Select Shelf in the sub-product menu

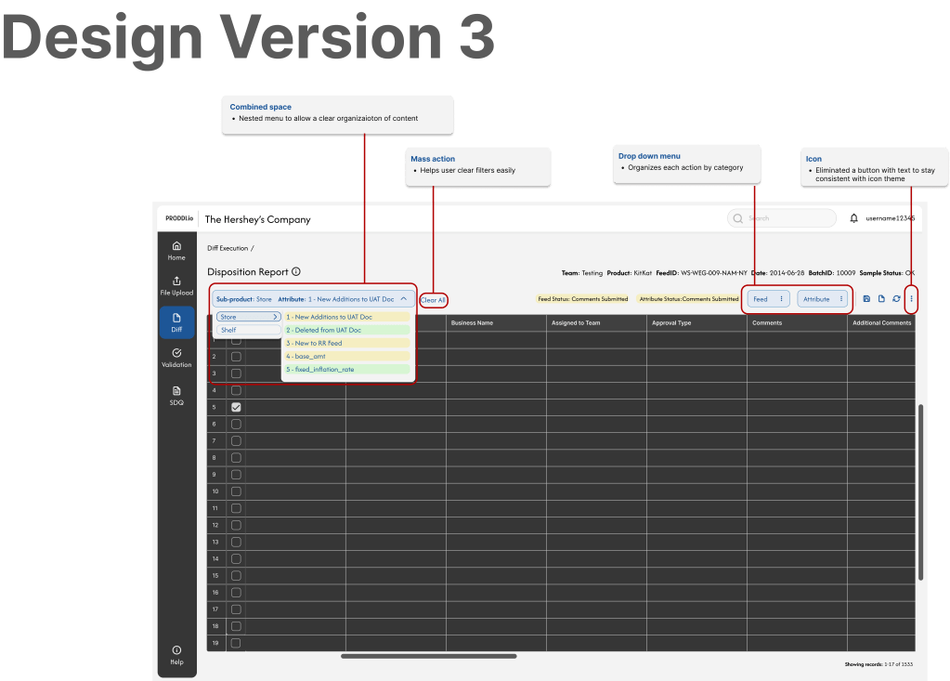pos(248,330)
